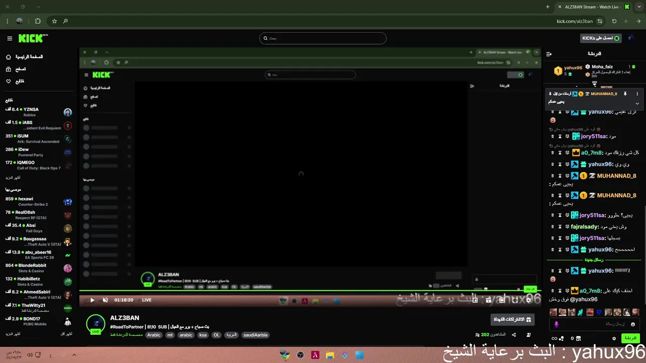Open the Browse sidebar item

[x=16, y=69]
